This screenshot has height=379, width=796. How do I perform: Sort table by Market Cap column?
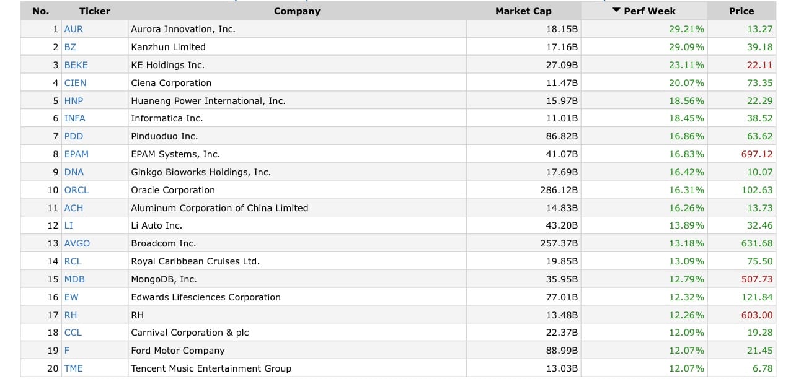tap(523, 11)
